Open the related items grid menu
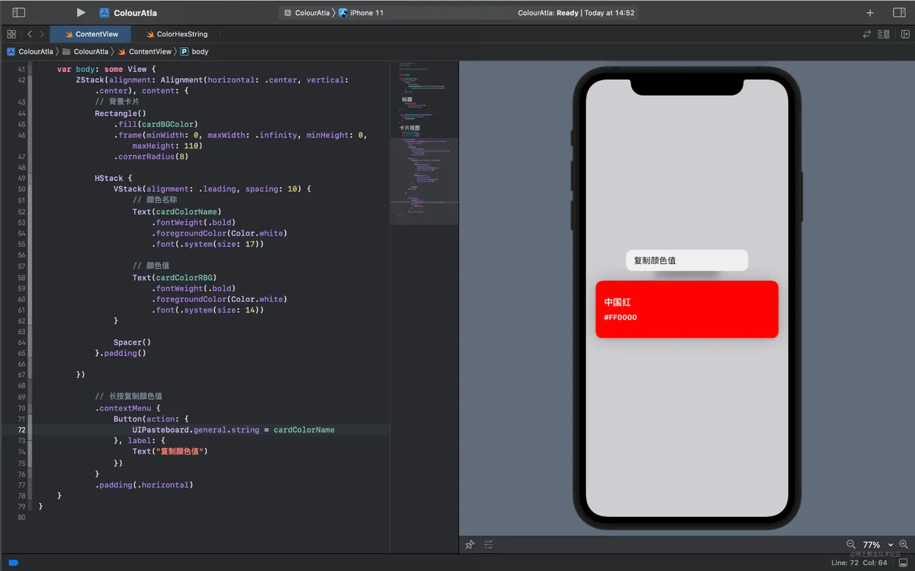This screenshot has width=915, height=571. [11, 34]
